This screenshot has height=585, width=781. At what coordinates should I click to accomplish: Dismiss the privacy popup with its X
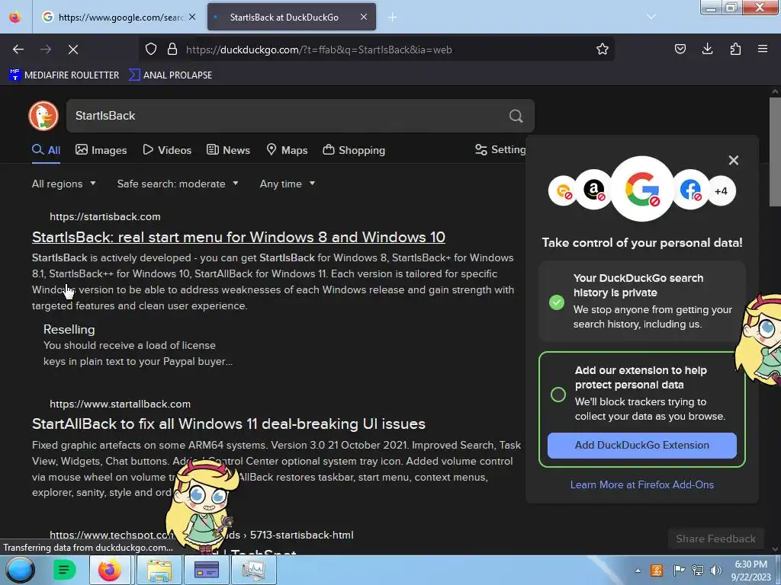(x=733, y=160)
